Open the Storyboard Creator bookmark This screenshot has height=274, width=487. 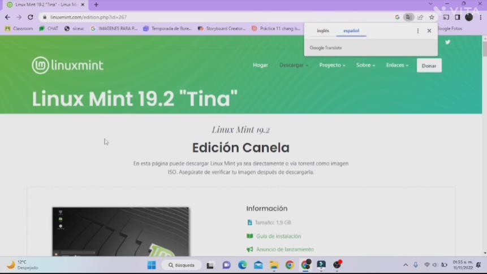tap(222, 29)
